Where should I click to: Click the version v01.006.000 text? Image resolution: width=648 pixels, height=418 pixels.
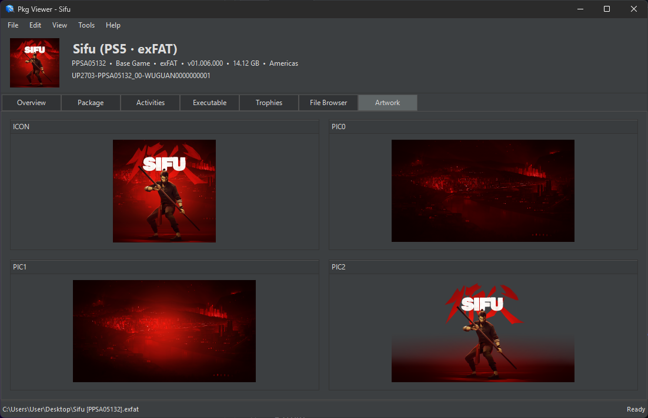pyautogui.click(x=205, y=63)
